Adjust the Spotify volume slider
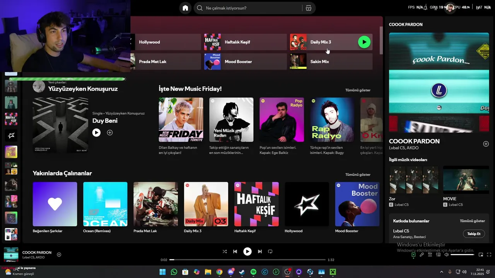This screenshot has width=495, height=278. tap(463, 254)
